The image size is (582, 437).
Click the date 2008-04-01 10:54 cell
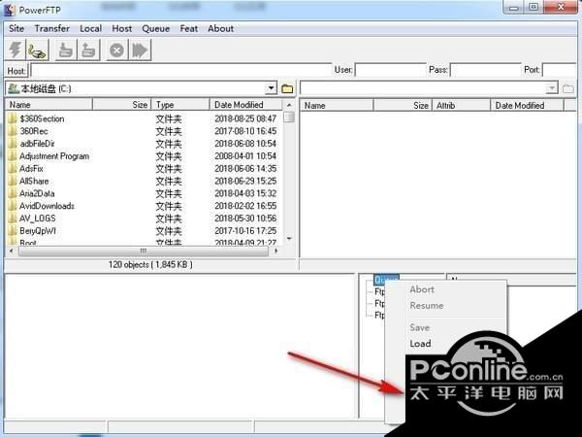click(245, 156)
